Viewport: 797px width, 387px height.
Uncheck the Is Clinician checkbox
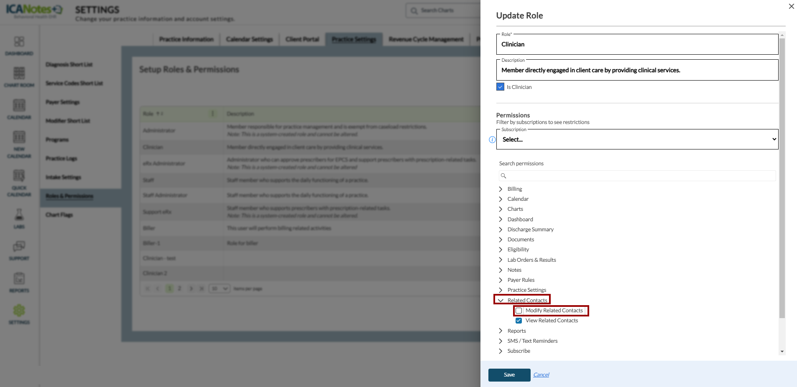pyautogui.click(x=501, y=87)
